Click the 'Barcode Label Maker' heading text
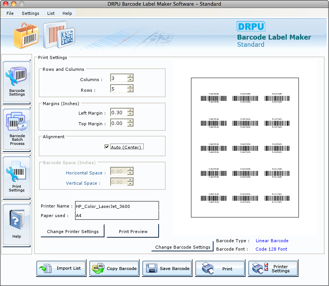 click(x=274, y=37)
